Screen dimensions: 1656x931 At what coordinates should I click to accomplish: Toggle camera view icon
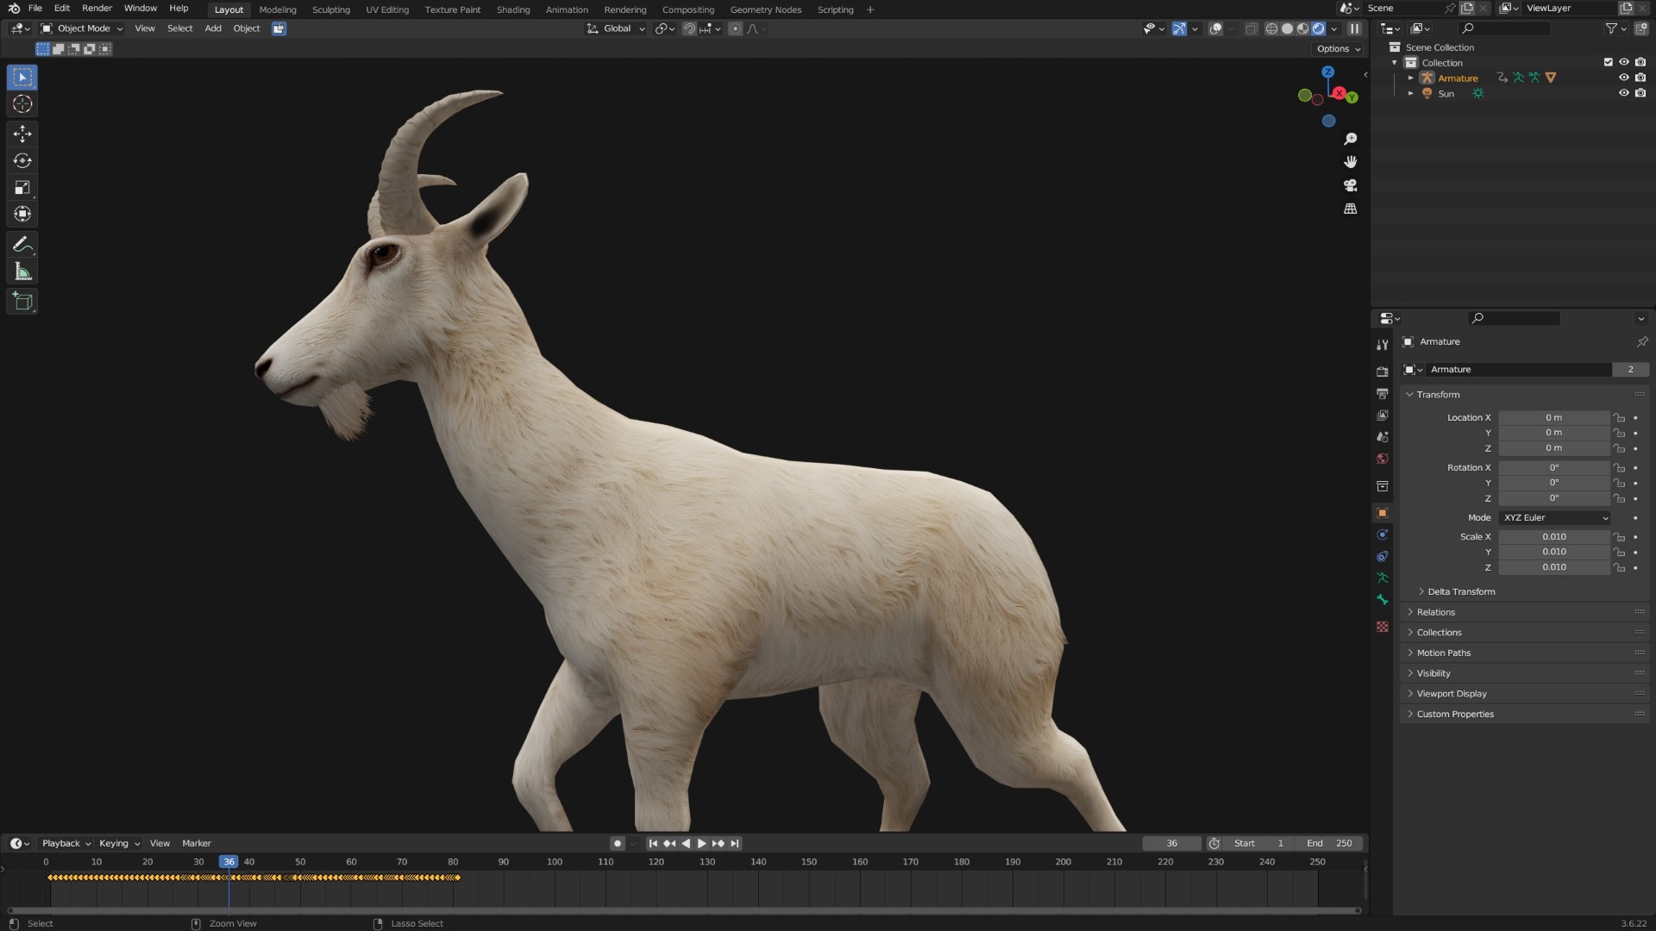[x=1350, y=185]
